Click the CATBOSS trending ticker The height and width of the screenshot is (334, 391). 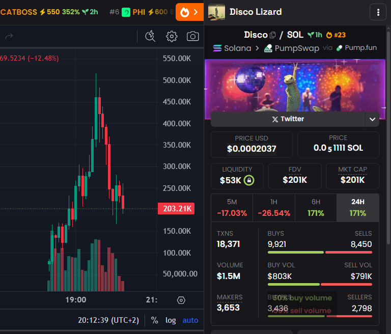pyautogui.click(x=49, y=12)
